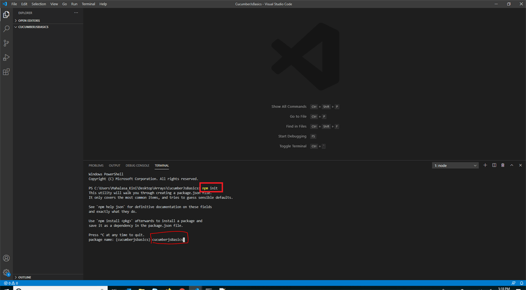Image resolution: width=526 pixels, height=290 pixels.
Task: Click the EXPLORER panel title
Action: [25, 13]
